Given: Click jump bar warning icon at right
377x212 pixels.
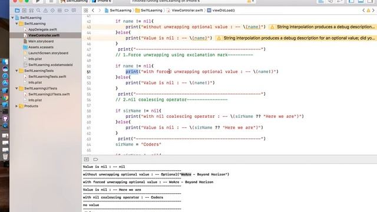Looking at the screenshot, I should click(368, 11).
